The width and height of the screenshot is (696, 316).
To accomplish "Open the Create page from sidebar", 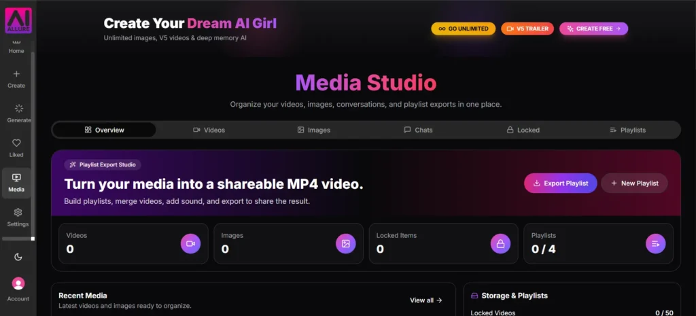I will [16, 79].
